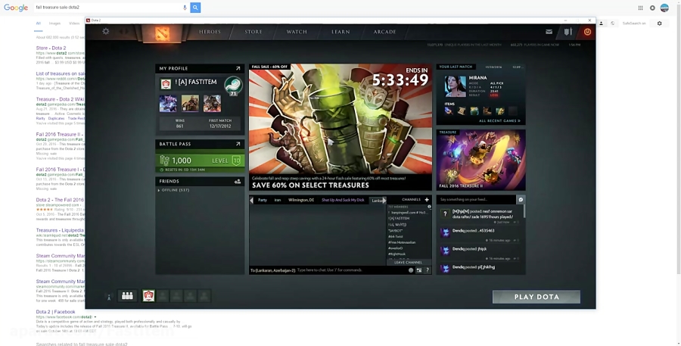The image size is (681, 346).
Task: Add a chat channel with plus icon
Action: point(427,200)
